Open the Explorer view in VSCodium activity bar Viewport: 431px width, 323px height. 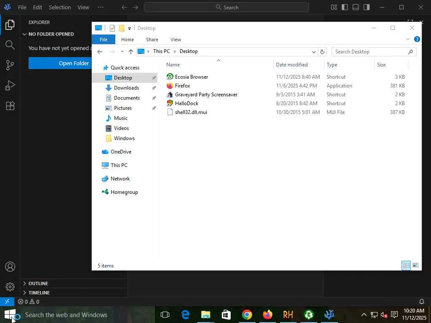10,25
